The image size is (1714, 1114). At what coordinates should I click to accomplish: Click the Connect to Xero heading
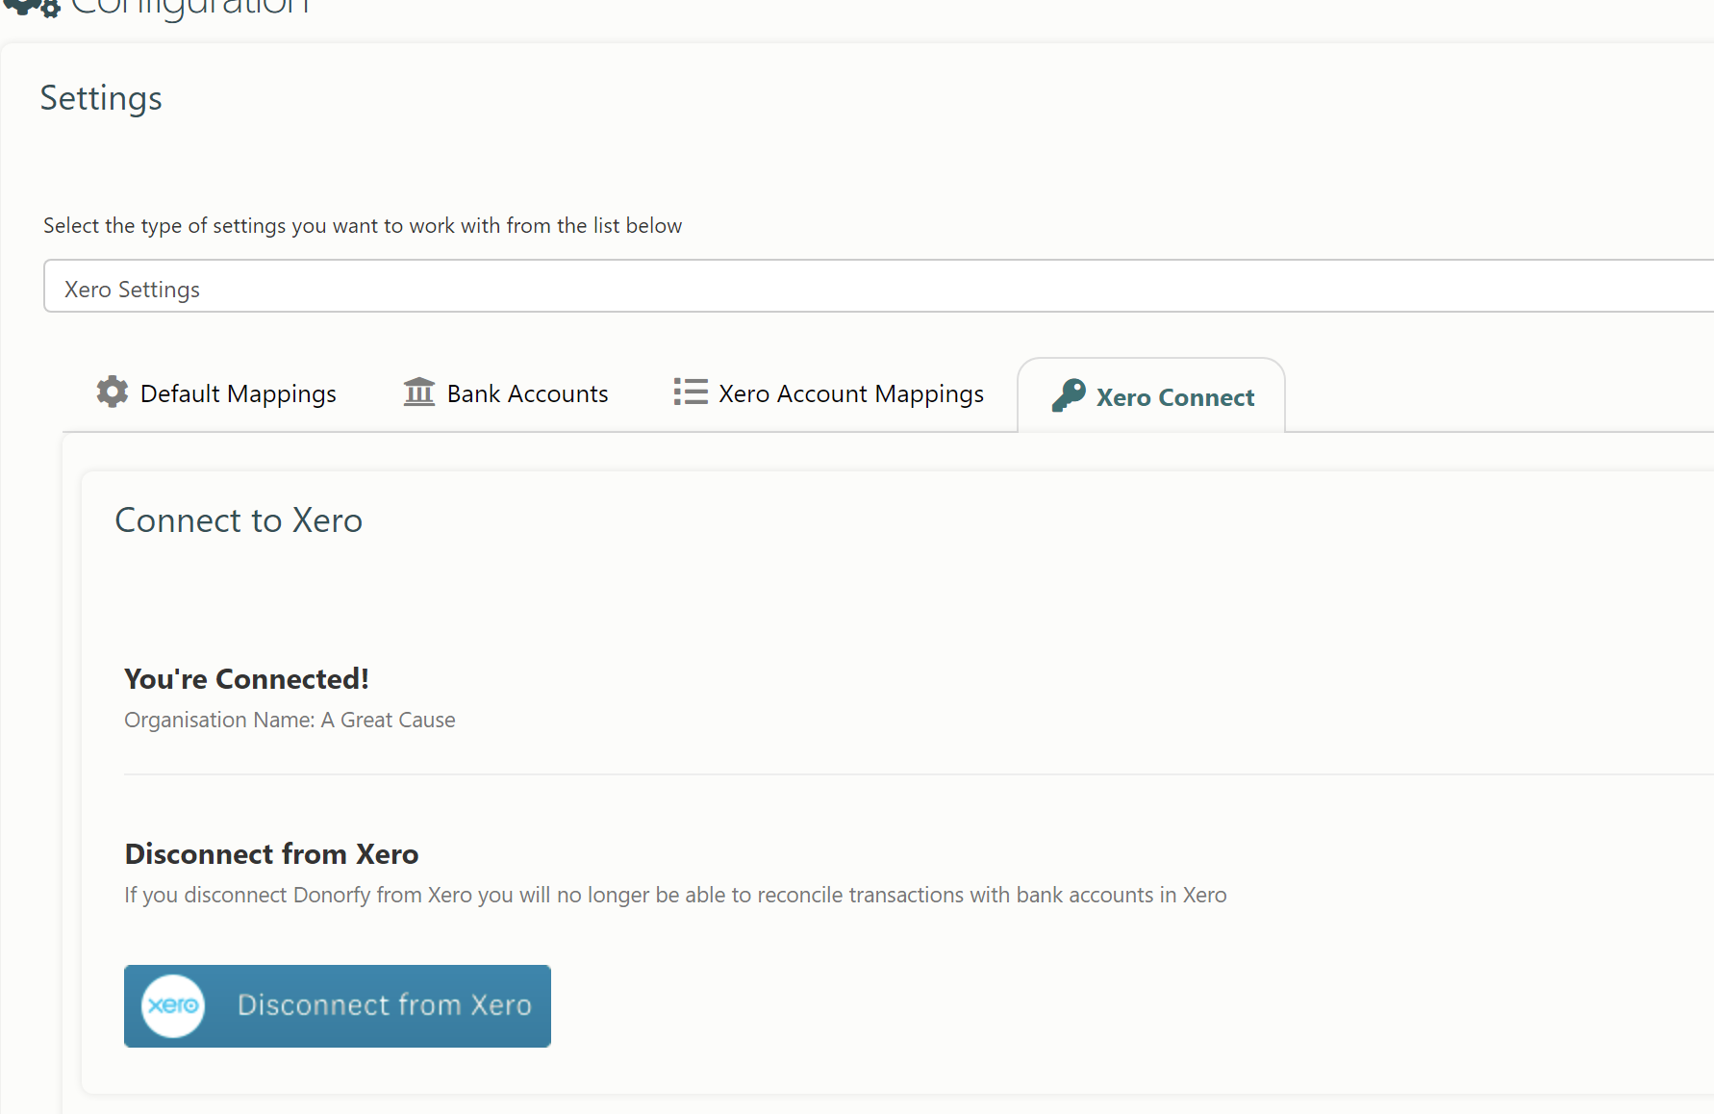239,520
